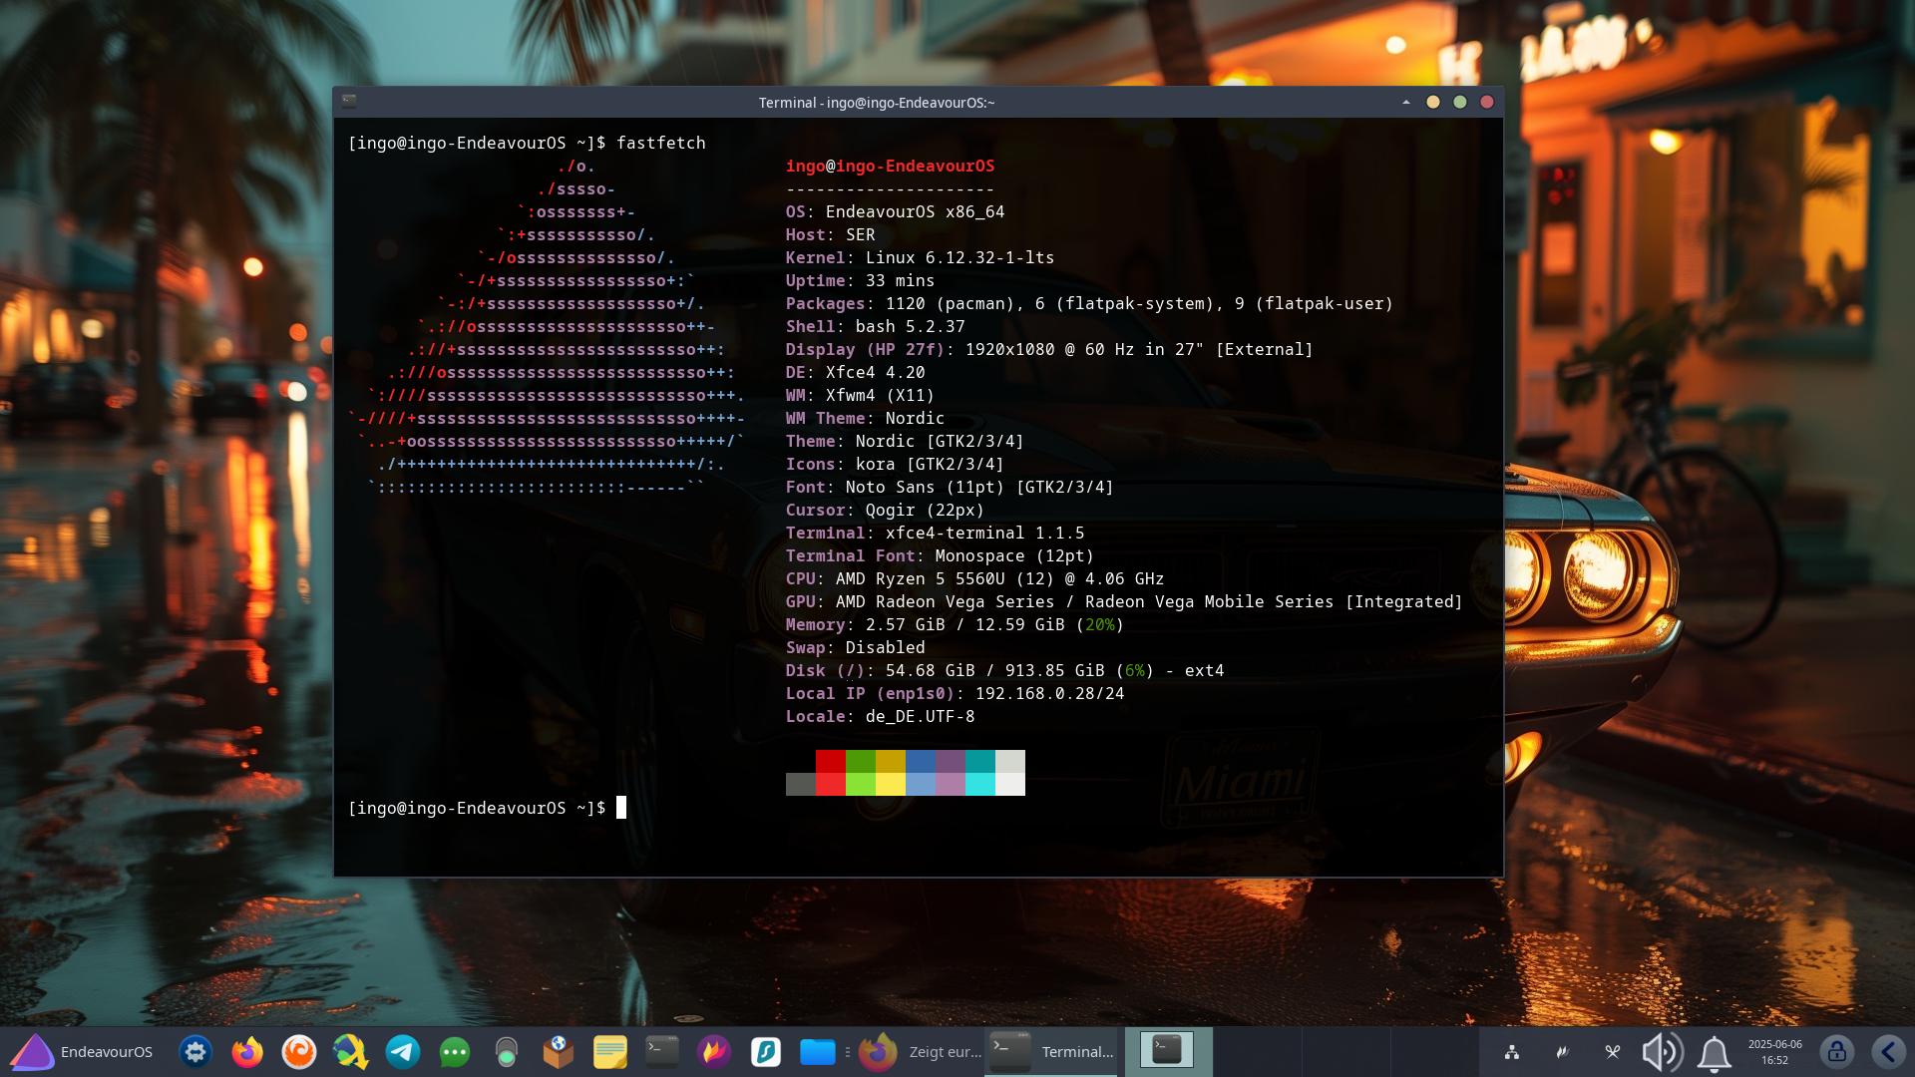This screenshot has width=1915, height=1077.
Task: Open the blue file manager folder
Action: [817, 1052]
